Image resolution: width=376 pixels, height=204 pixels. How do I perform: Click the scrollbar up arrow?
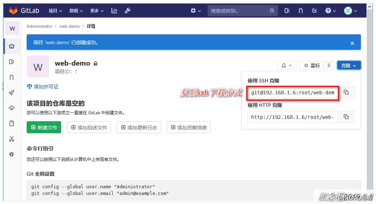[x=370, y=7]
